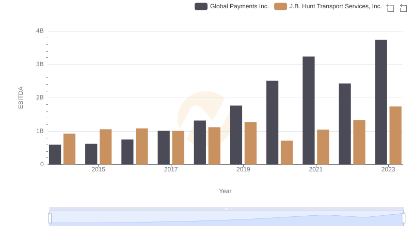The height and width of the screenshot is (238, 413).
Task: Select the 2022 Global Payments dark bar
Action: [x=345, y=124]
